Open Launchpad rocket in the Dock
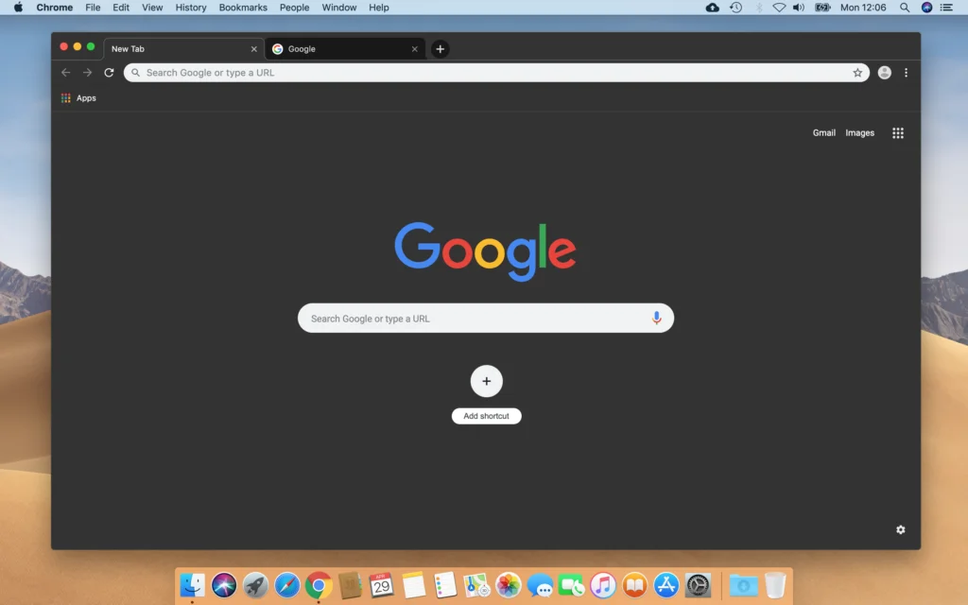The image size is (968, 605). (255, 584)
